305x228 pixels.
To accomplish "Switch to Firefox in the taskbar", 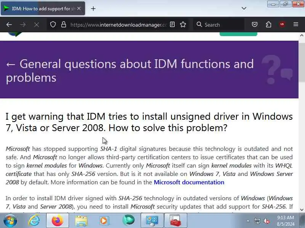I will point(58,220).
